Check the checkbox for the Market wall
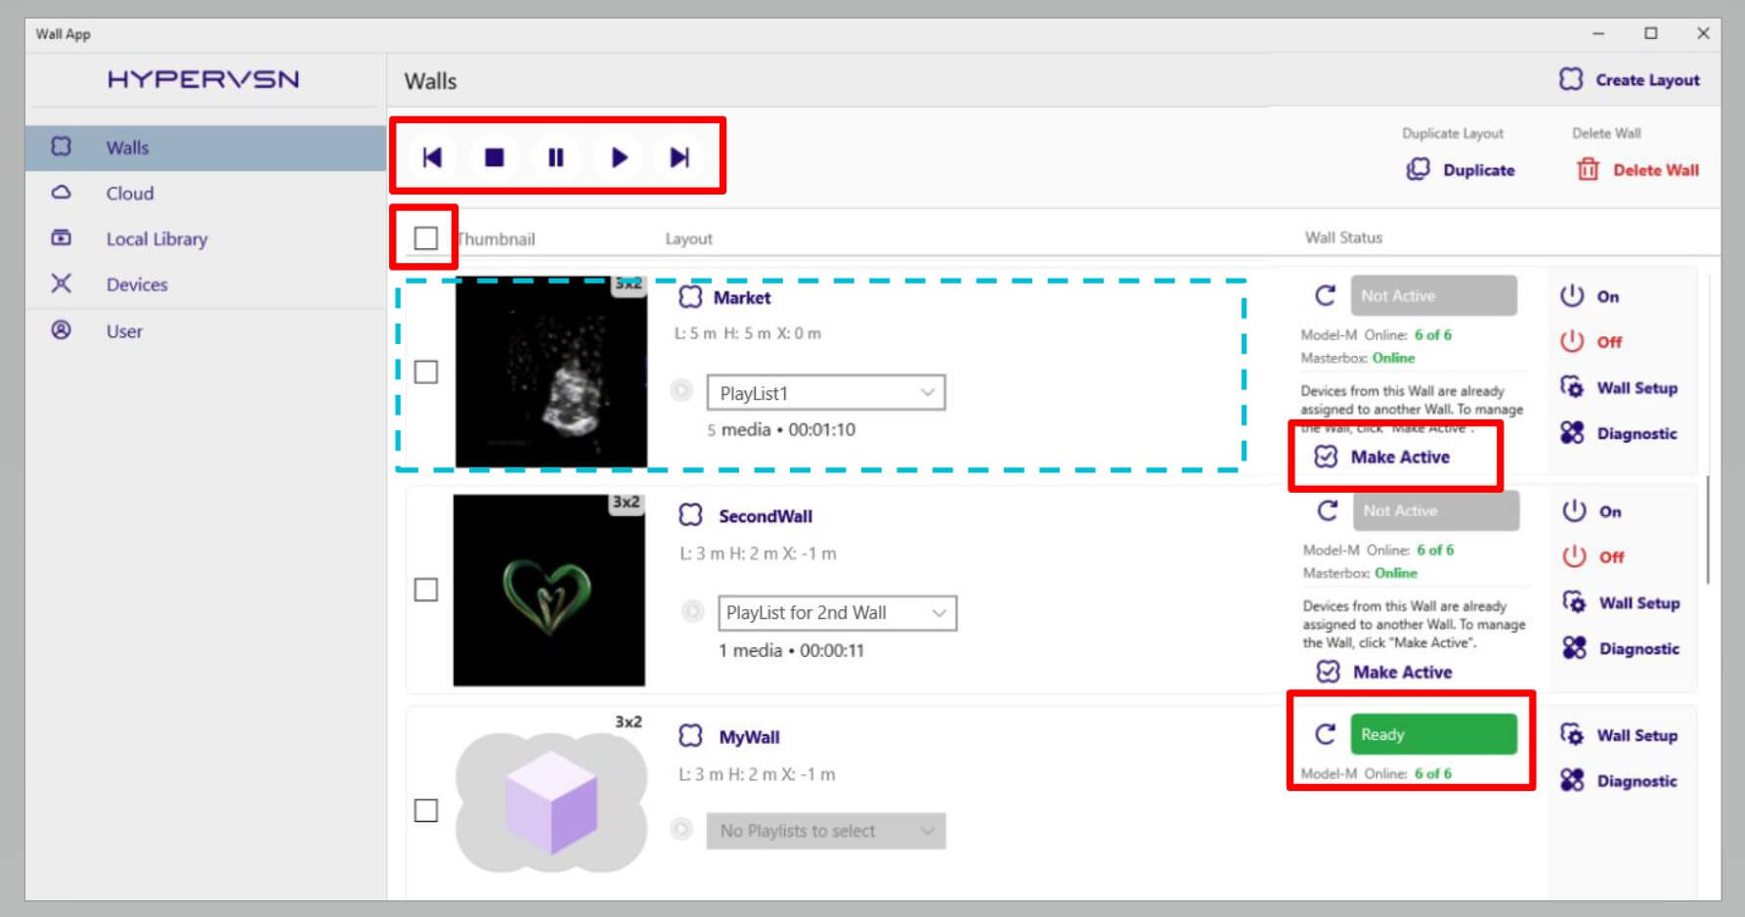 point(426,372)
